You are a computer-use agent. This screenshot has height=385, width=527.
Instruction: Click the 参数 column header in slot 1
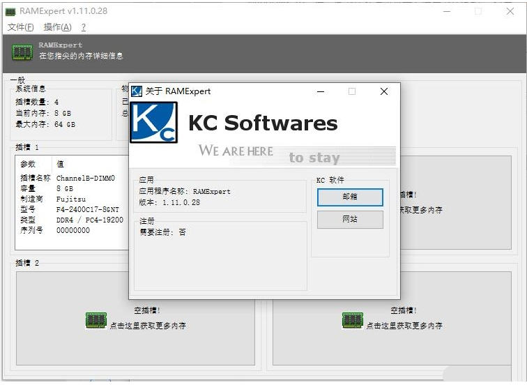[x=28, y=164]
